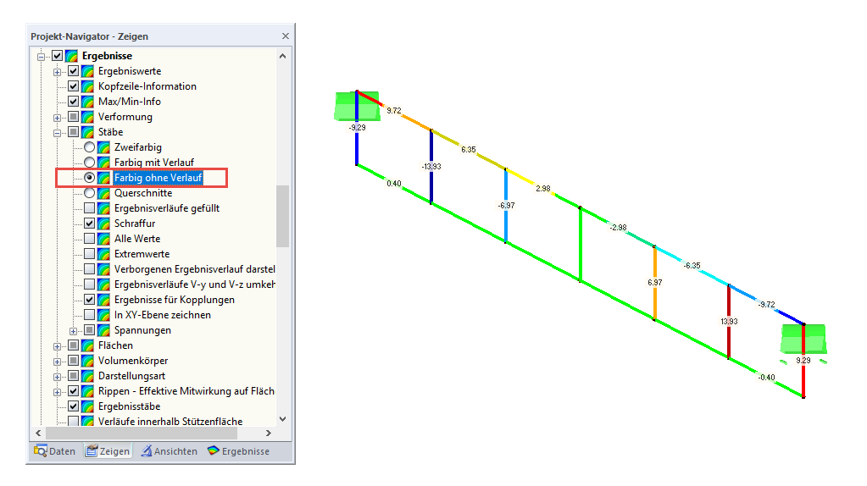
Task: Close the Projekt-Navigator panel
Action: [286, 36]
